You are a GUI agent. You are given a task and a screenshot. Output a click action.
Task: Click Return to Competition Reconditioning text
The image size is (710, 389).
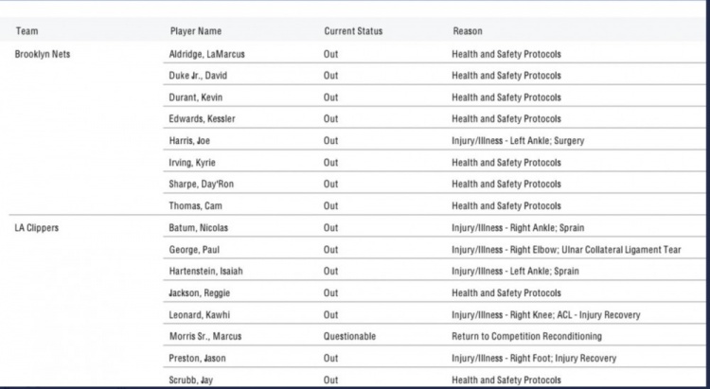pos(527,336)
